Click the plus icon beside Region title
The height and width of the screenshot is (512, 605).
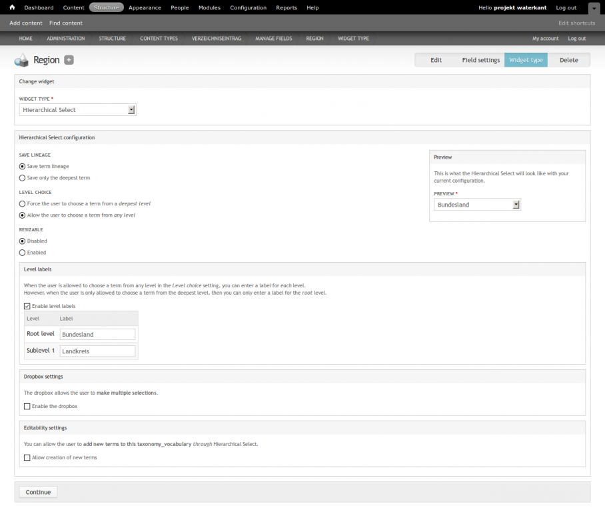tap(69, 60)
